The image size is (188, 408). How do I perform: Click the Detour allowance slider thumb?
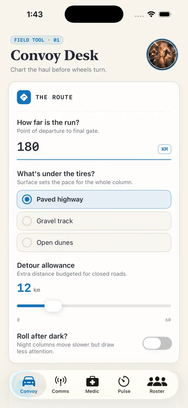(x=53, y=306)
